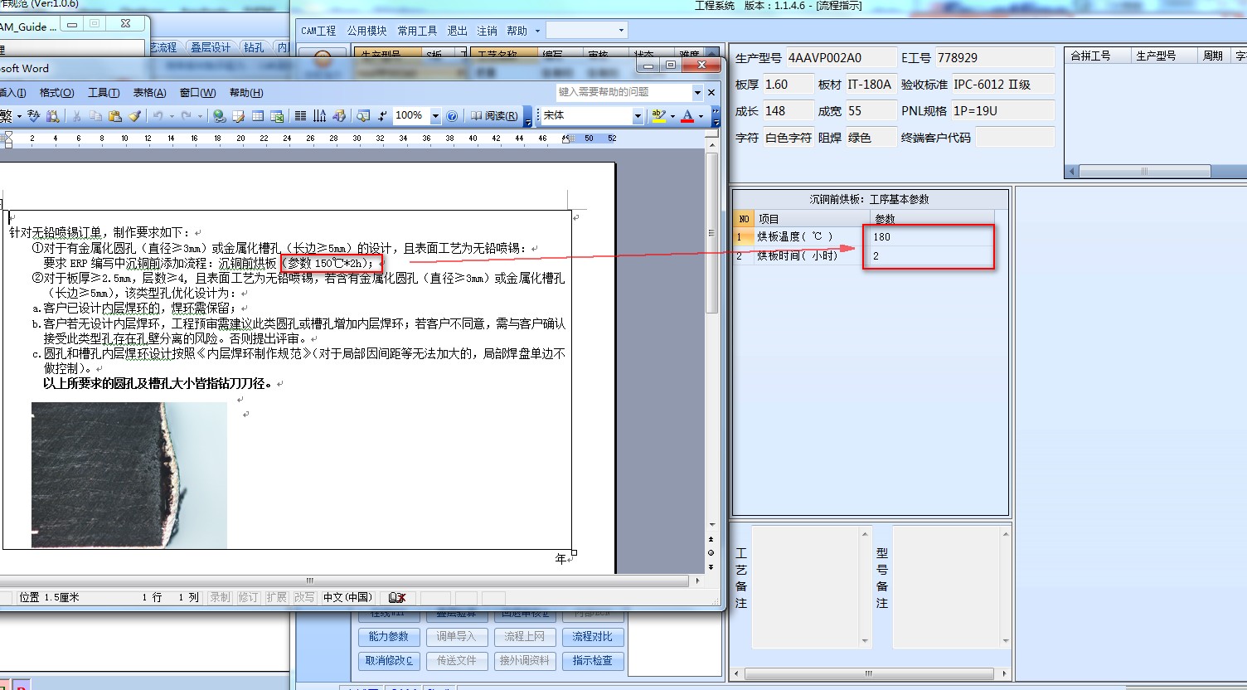Click 退出 in the CAM menu bar

458,31
